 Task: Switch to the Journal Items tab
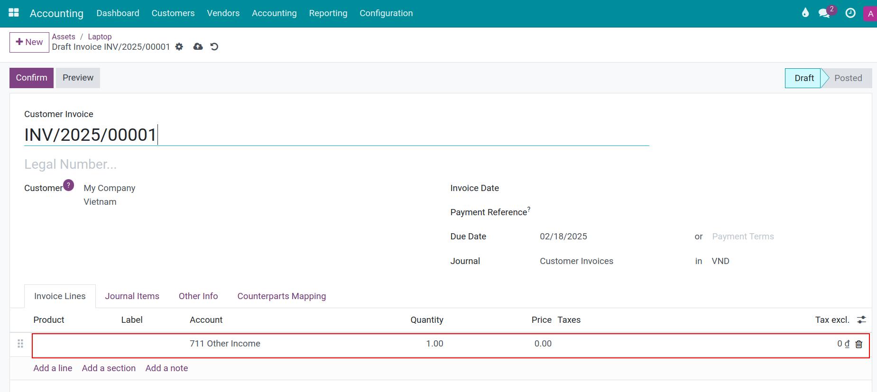[x=132, y=296]
